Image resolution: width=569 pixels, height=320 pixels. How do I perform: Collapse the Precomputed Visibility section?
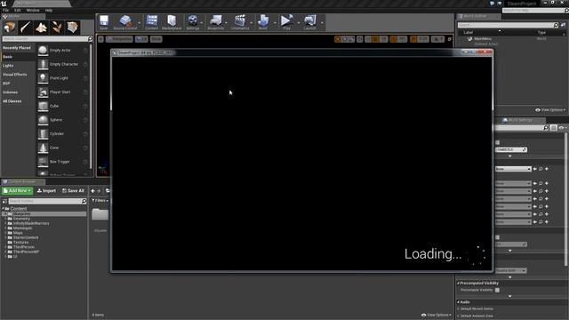pyautogui.click(x=459, y=283)
